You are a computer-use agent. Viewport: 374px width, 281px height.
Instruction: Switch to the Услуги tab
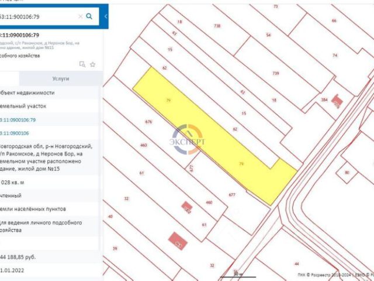point(61,78)
